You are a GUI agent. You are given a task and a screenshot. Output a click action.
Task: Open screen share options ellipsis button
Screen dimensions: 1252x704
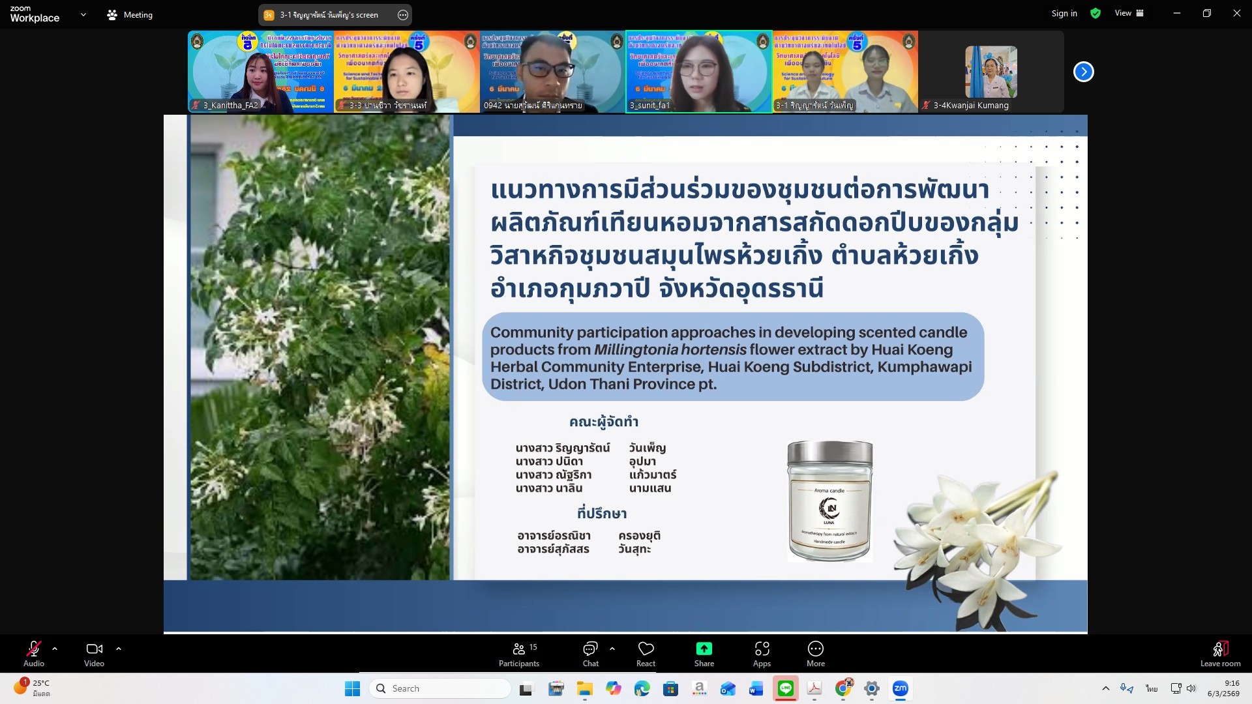click(403, 15)
